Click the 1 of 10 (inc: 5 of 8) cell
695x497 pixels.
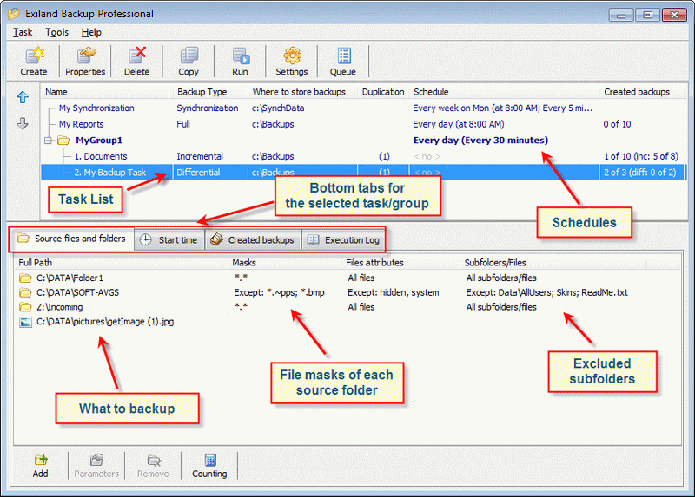(641, 156)
